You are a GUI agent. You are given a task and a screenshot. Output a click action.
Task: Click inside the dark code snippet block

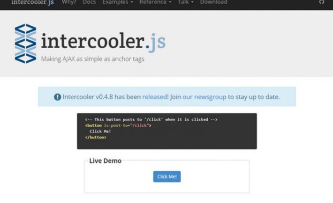[167, 131]
